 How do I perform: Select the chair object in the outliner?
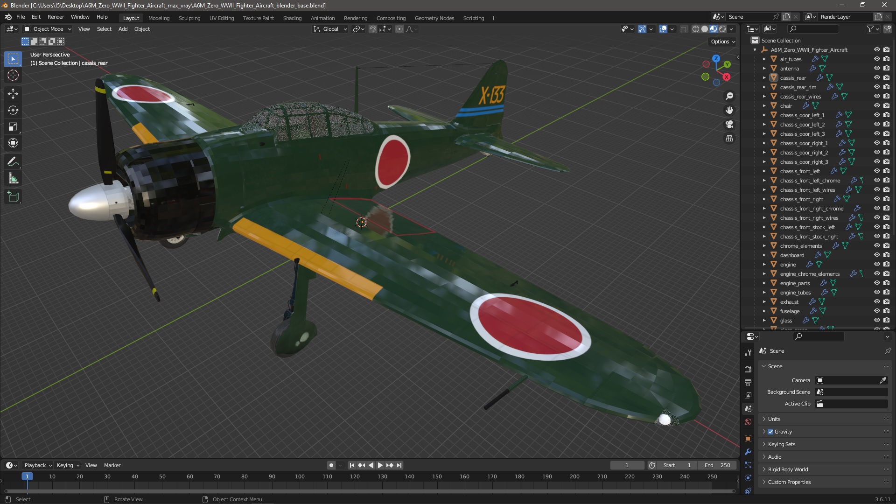tap(786, 106)
